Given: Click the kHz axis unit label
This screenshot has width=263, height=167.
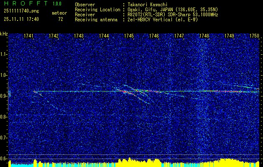Looking at the screenshot, I should 4,34.
